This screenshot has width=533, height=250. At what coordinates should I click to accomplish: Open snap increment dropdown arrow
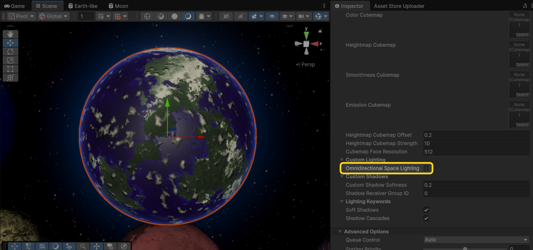point(125,16)
